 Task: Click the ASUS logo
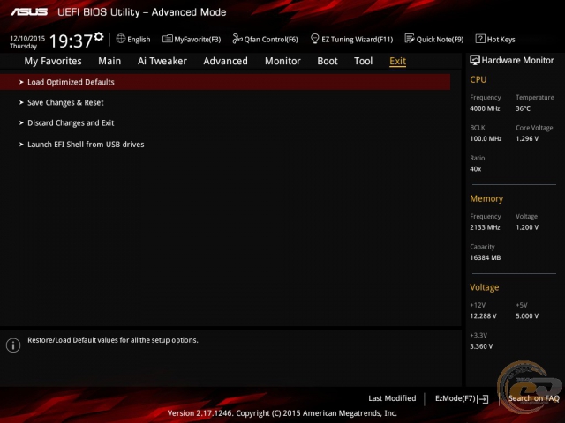[x=29, y=12]
